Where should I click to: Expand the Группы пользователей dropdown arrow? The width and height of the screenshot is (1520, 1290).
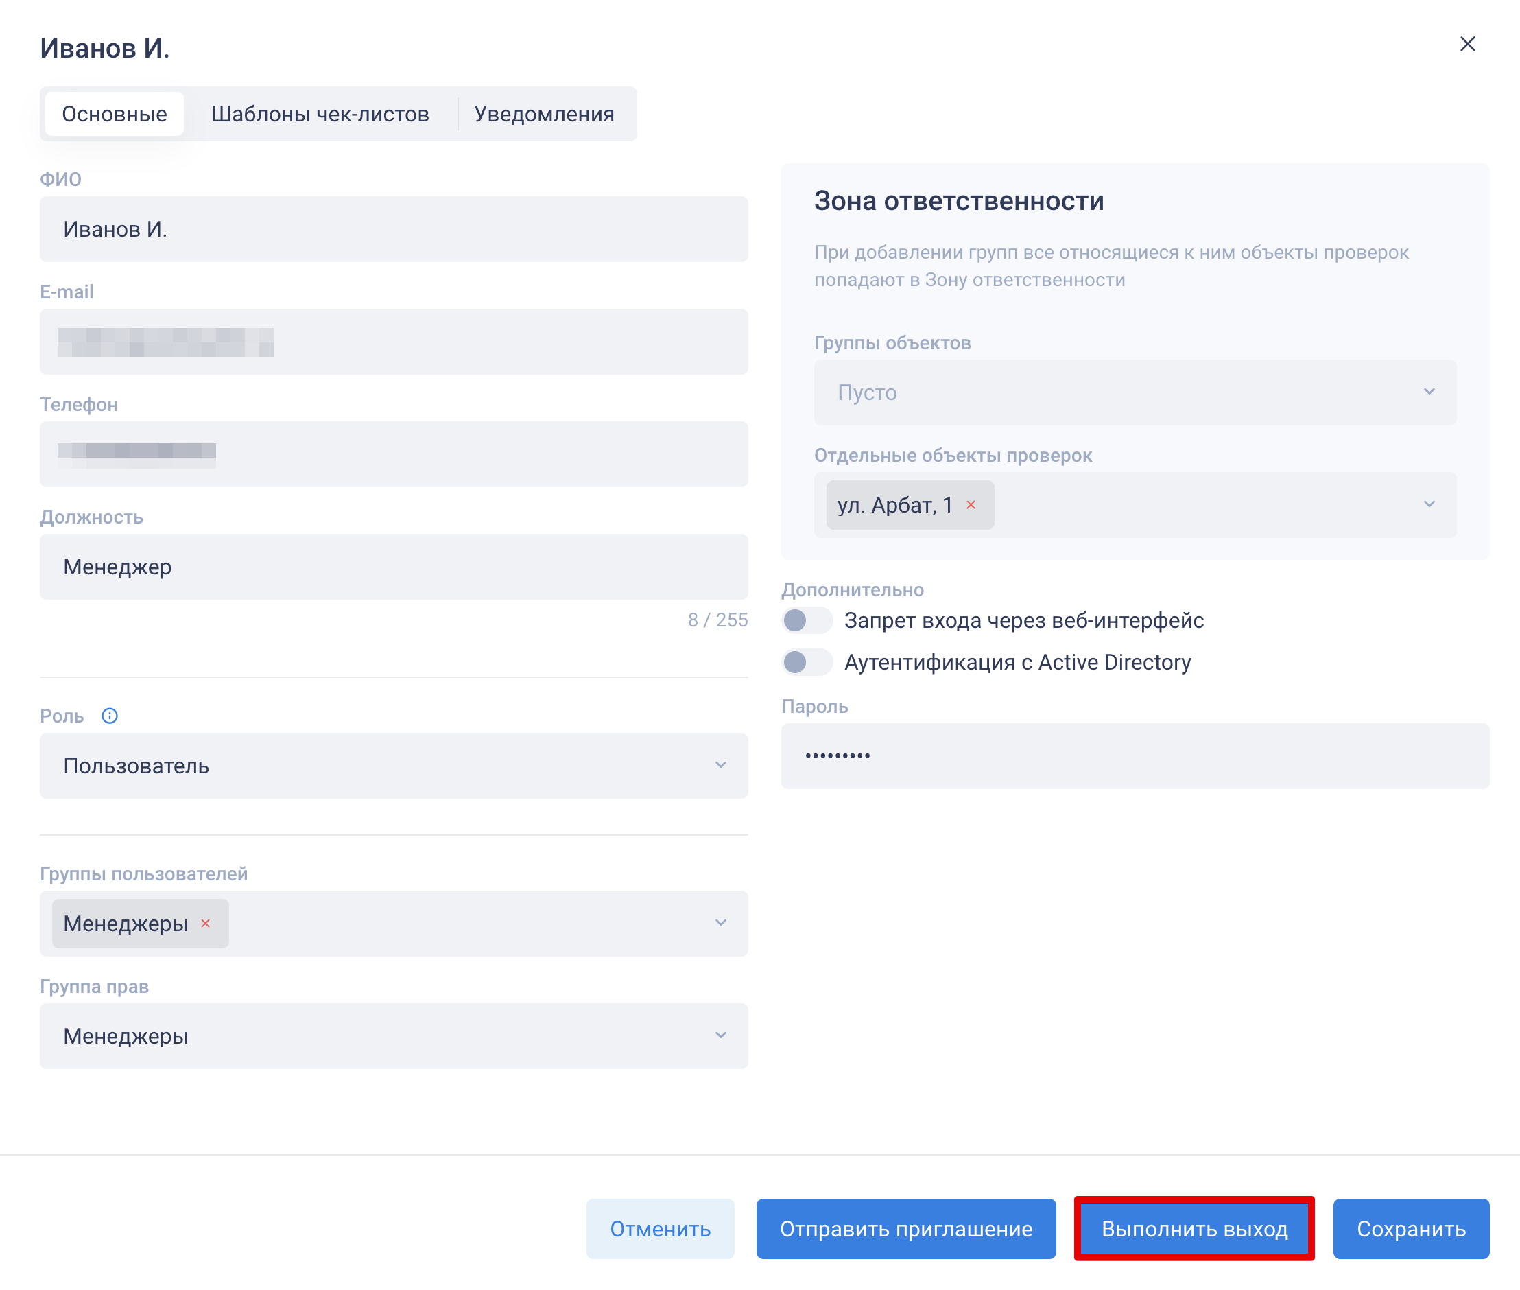(720, 923)
